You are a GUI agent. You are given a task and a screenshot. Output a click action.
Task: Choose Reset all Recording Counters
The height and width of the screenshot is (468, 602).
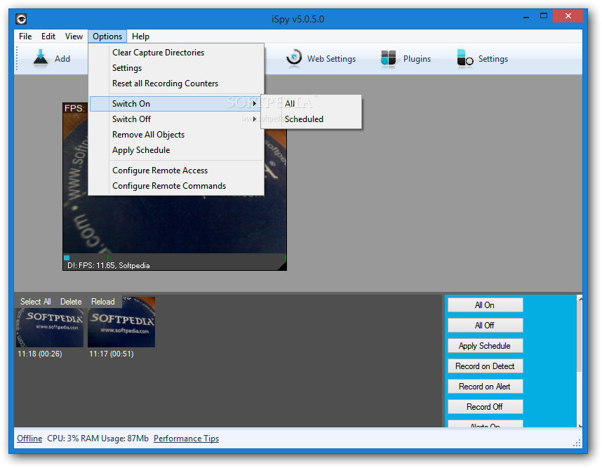coord(176,83)
